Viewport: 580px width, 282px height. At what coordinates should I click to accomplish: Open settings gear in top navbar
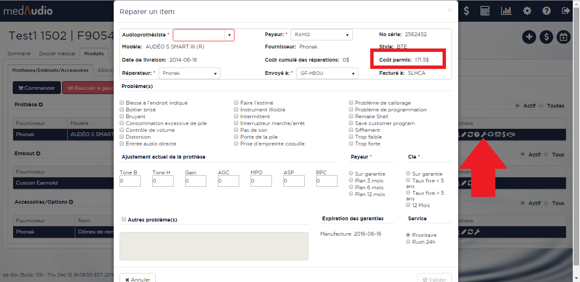coord(527,11)
